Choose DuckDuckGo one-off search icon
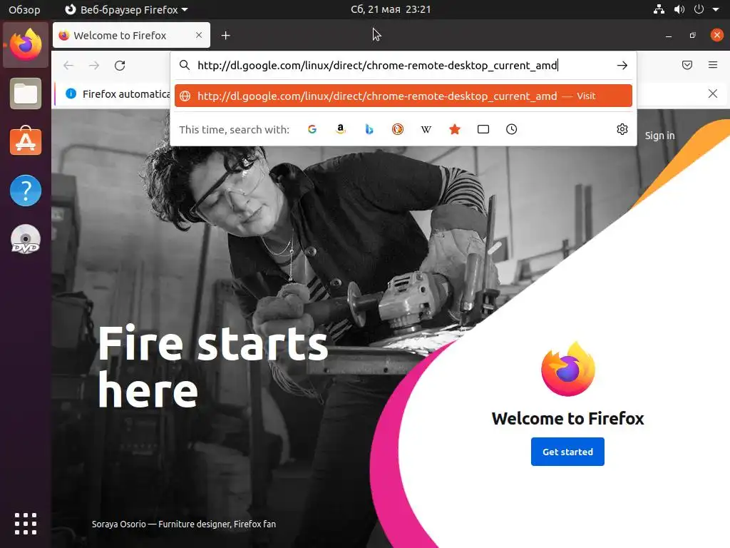The width and height of the screenshot is (730, 548). [x=398, y=130]
